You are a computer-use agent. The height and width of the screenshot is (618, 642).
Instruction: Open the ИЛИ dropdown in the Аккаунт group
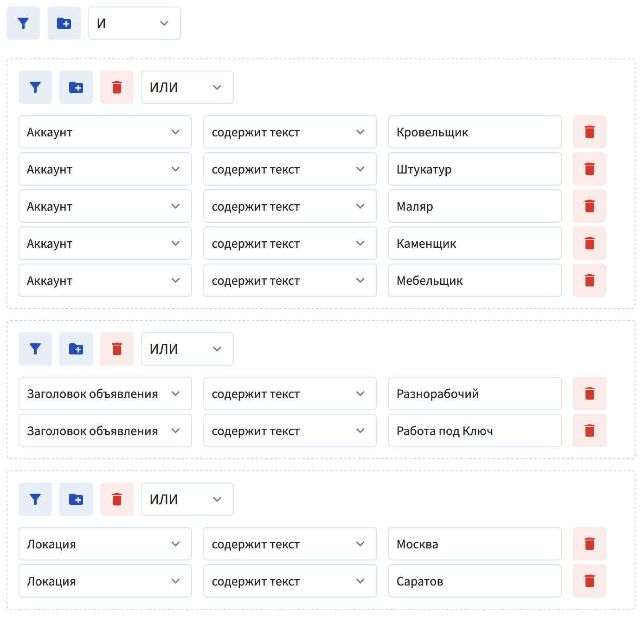[x=187, y=87]
